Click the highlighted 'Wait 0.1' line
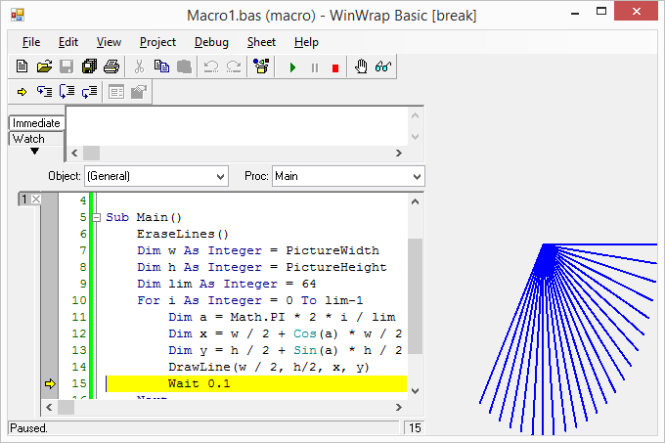Screen dimensions: 665x443 click(x=256, y=383)
